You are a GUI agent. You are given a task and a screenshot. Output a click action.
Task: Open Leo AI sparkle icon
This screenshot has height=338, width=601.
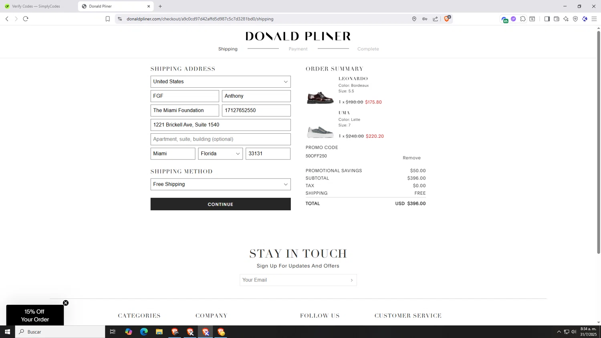tap(566, 19)
